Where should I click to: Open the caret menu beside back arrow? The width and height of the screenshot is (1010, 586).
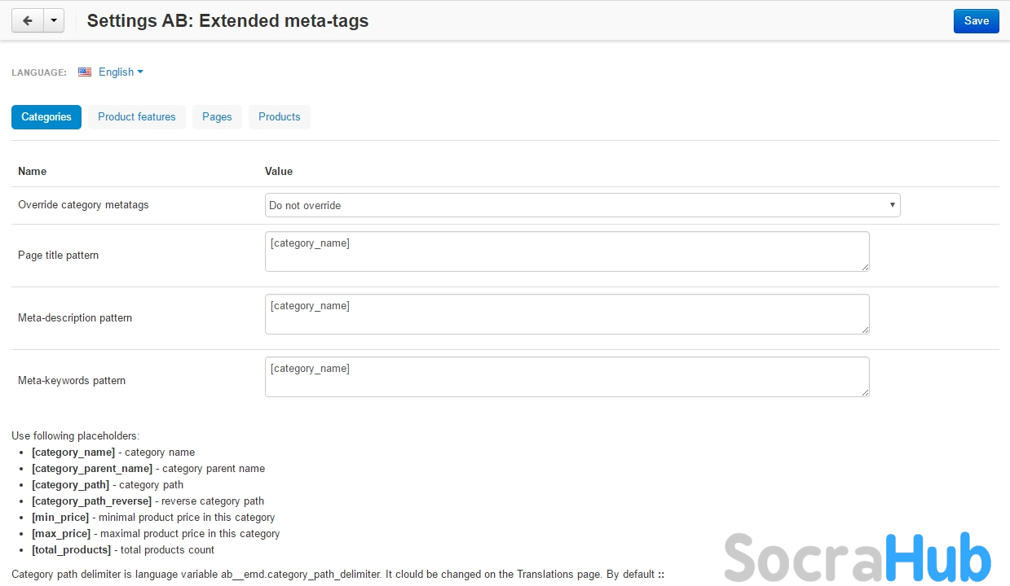53,21
